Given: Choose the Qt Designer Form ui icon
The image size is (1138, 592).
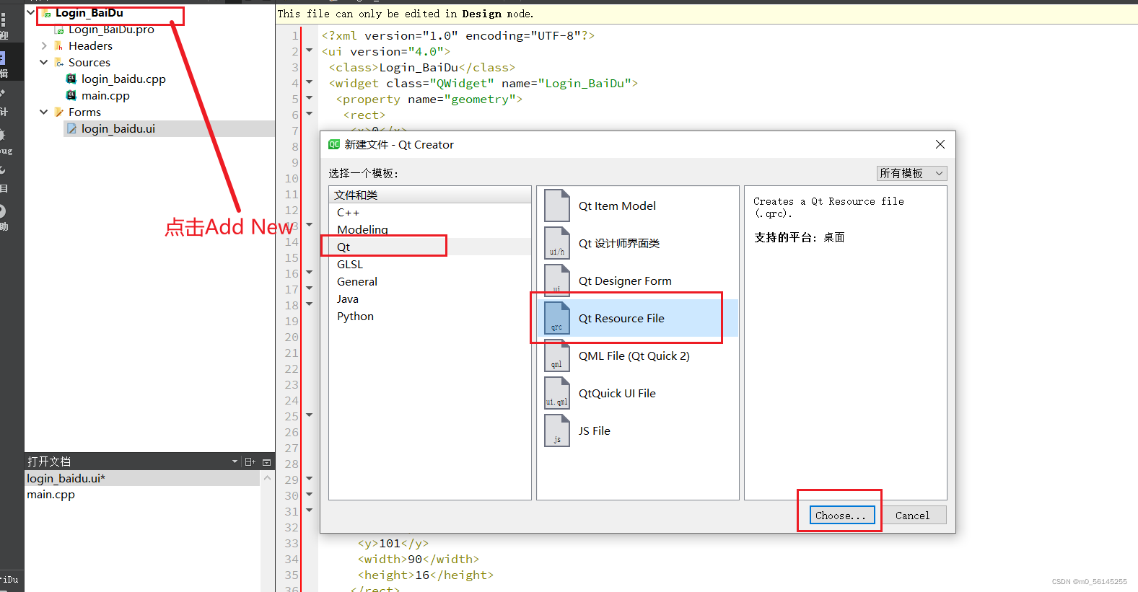Looking at the screenshot, I should (x=556, y=280).
